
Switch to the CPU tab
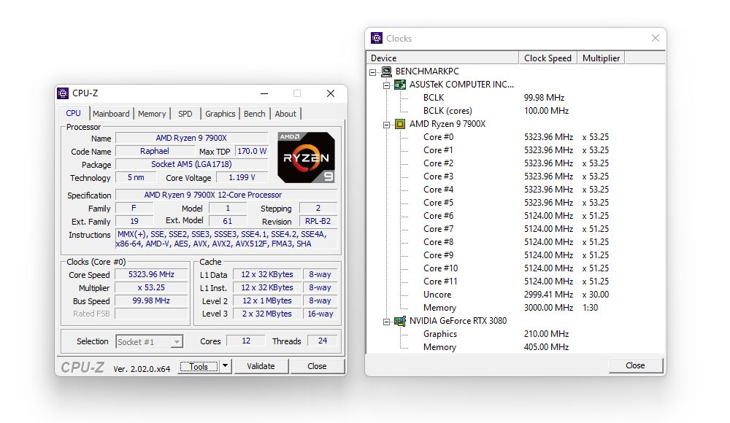74,113
